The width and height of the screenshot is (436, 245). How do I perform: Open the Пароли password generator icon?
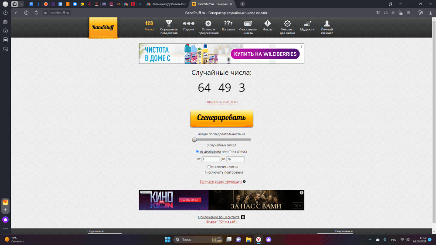point(188,23)
